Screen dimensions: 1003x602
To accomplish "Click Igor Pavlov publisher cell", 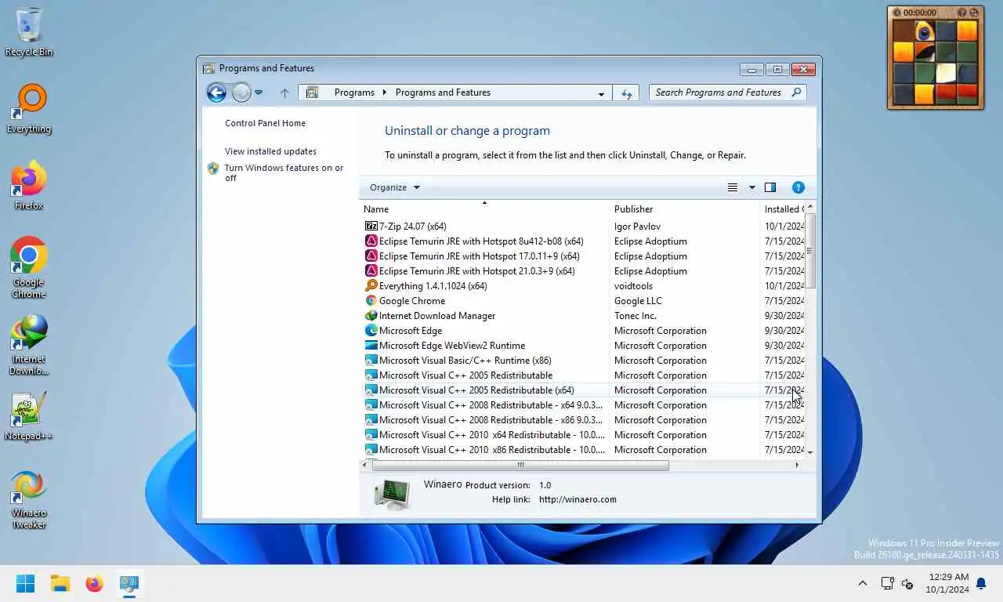I will click(x=637, y=227).
